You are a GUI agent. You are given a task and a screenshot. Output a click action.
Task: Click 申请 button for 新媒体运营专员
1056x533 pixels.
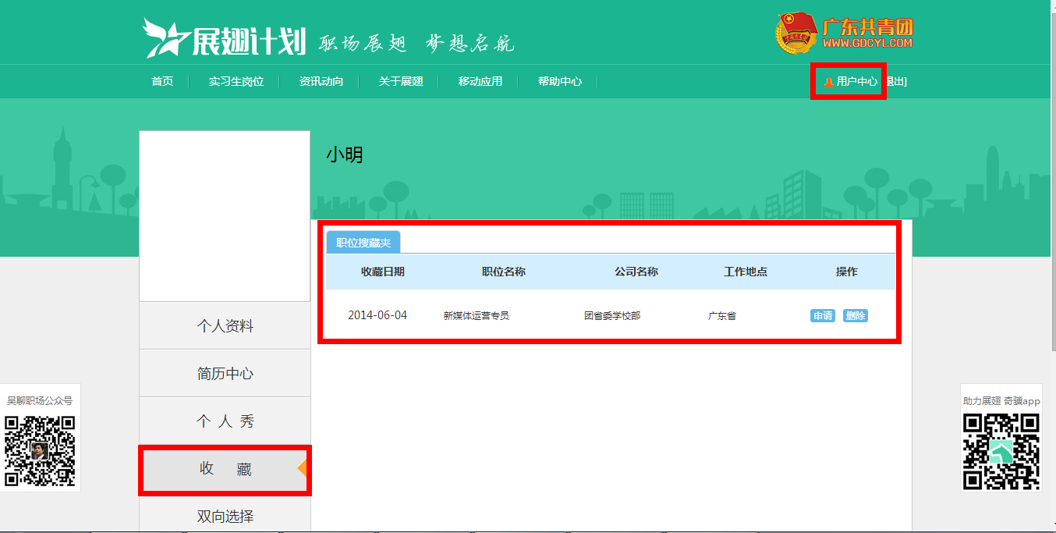823,316
